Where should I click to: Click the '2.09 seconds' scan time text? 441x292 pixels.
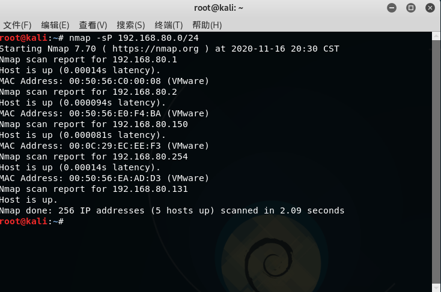pyautogui.click(x=312, y=210)
